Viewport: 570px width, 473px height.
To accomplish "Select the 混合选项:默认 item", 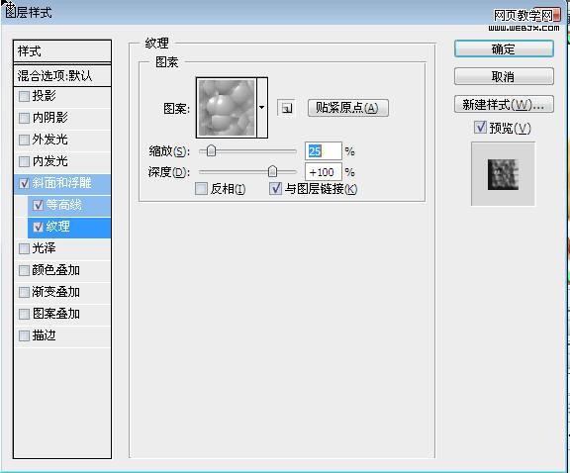I will (62, 75).
